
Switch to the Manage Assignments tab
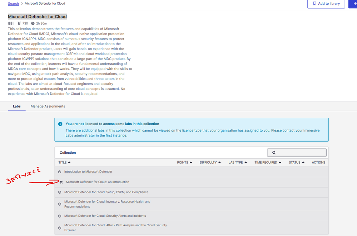[48, 106]
